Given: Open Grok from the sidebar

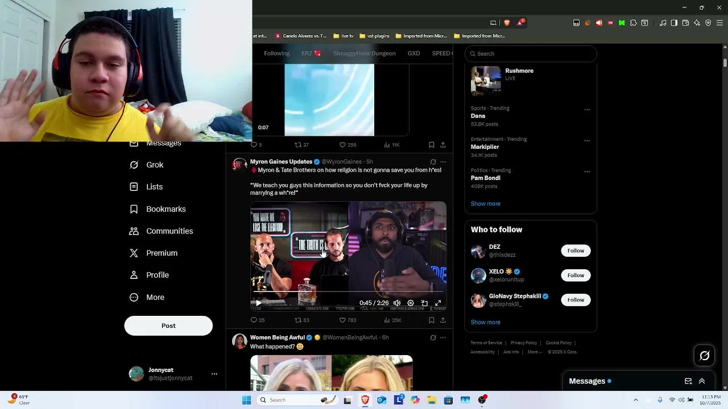Looking at the screenshot, I should [146, 165].
